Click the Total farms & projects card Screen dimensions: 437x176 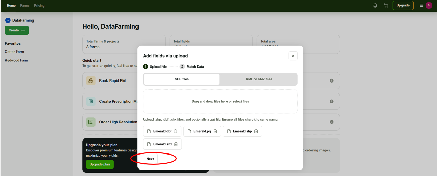pyautogui.click(x=124, y=44)
